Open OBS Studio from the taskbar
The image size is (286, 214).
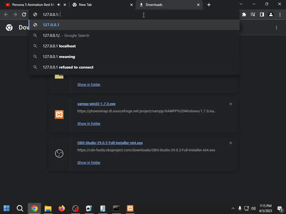point(75,208)
